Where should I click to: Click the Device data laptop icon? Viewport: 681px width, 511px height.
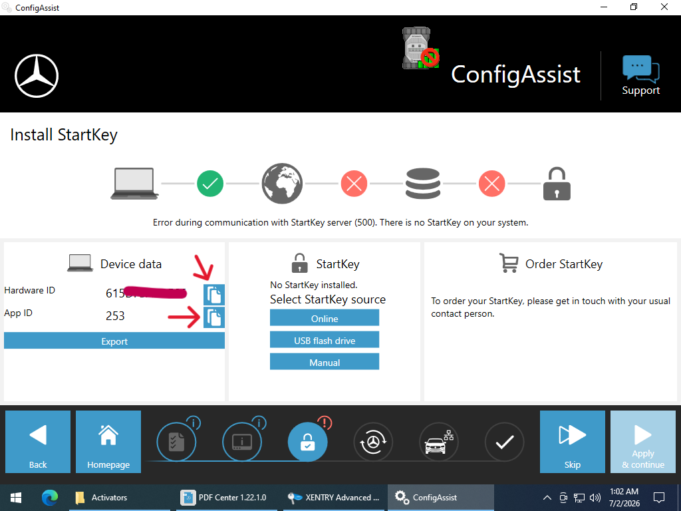[80, 263]
